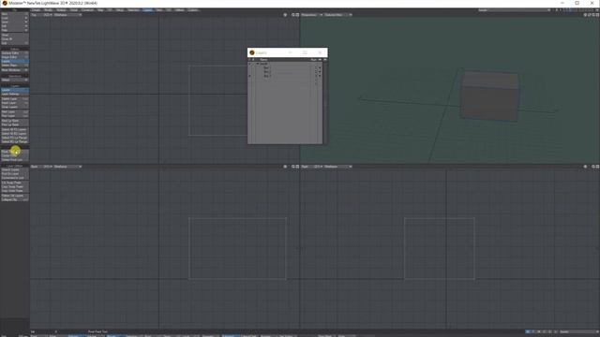Open Wireframe render dropdown of Top viewport
This screenshot has width=600, height=337.
[67, 15]
